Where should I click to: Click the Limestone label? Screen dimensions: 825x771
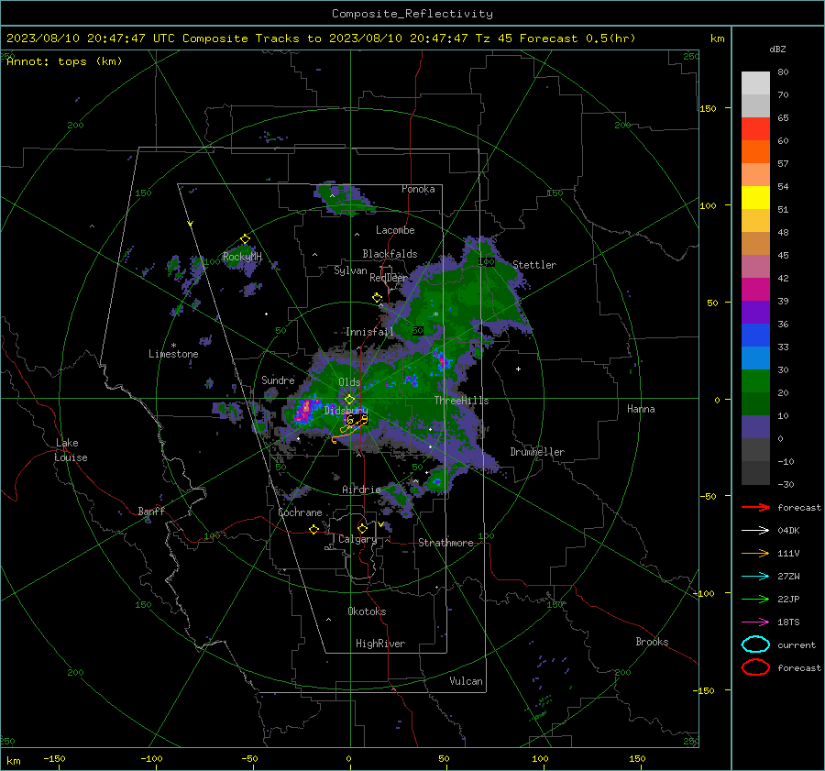coord(173,354)
